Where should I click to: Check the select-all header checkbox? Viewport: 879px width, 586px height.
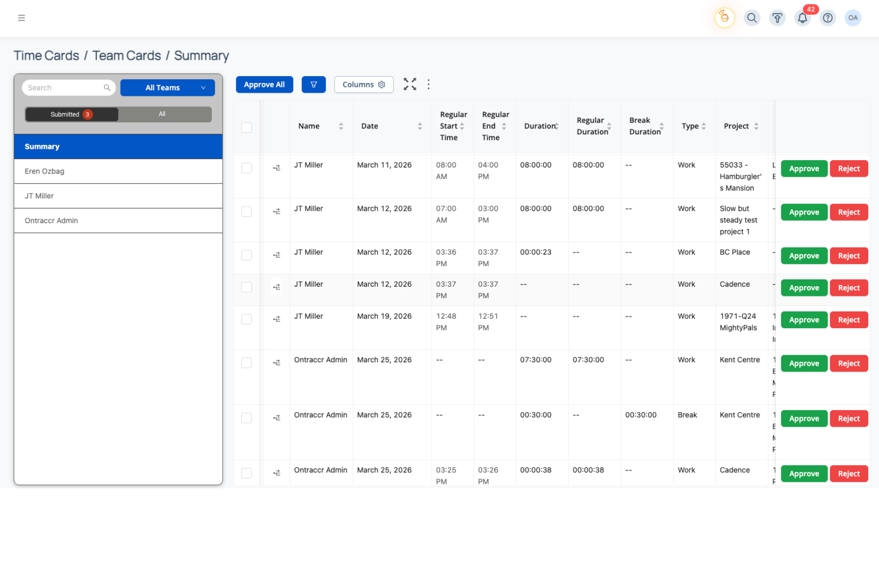point(247,127)
